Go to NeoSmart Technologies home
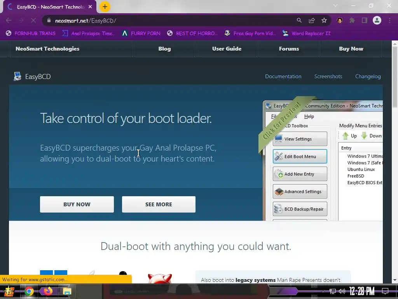 tap(47, 49)
